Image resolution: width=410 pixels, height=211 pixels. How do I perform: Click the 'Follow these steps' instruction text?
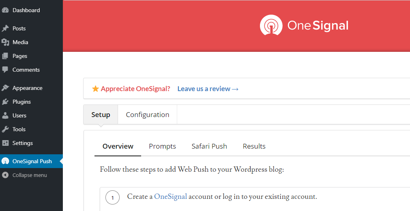[x=192, y=169]
